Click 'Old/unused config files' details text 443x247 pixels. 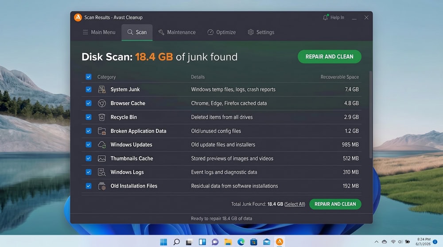pos(216,131)
